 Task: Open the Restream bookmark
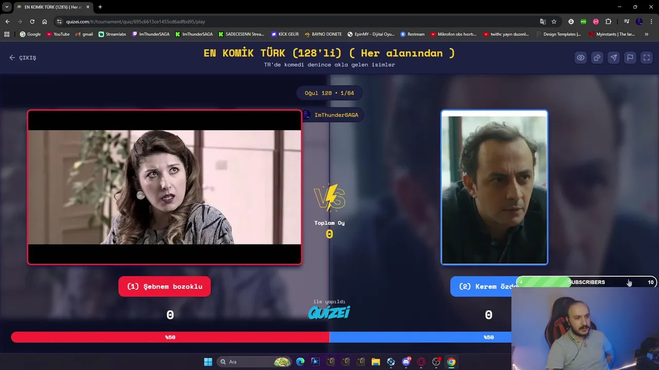tap(412, 34)
